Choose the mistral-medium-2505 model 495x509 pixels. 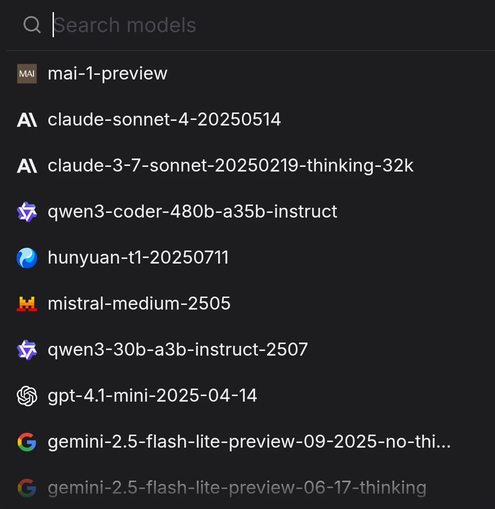(x=139, y=304)
